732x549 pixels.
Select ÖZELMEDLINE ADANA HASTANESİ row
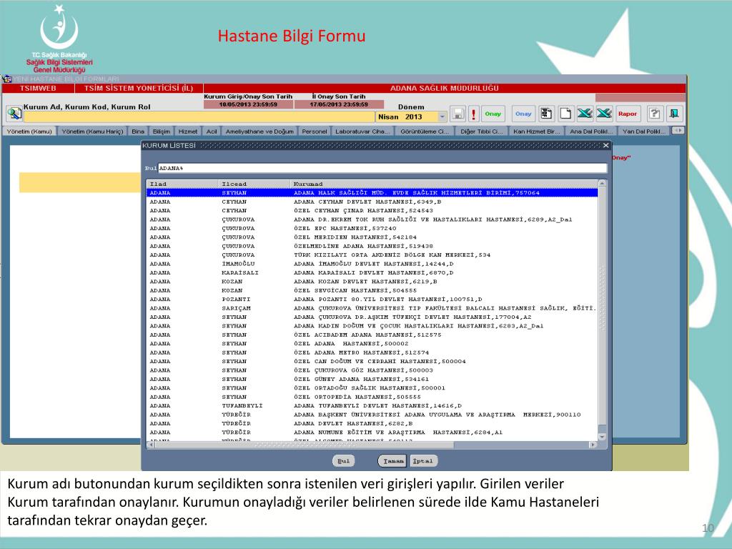(x=372, y=246)
